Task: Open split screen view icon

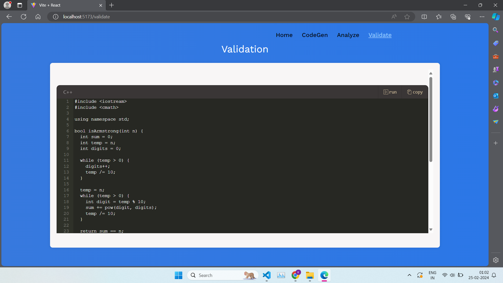Action: (424, 17)
